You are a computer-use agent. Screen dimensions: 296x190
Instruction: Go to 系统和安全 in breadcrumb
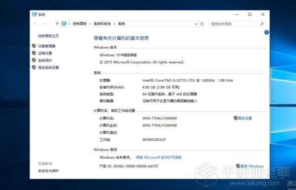(x=102, y=24)
